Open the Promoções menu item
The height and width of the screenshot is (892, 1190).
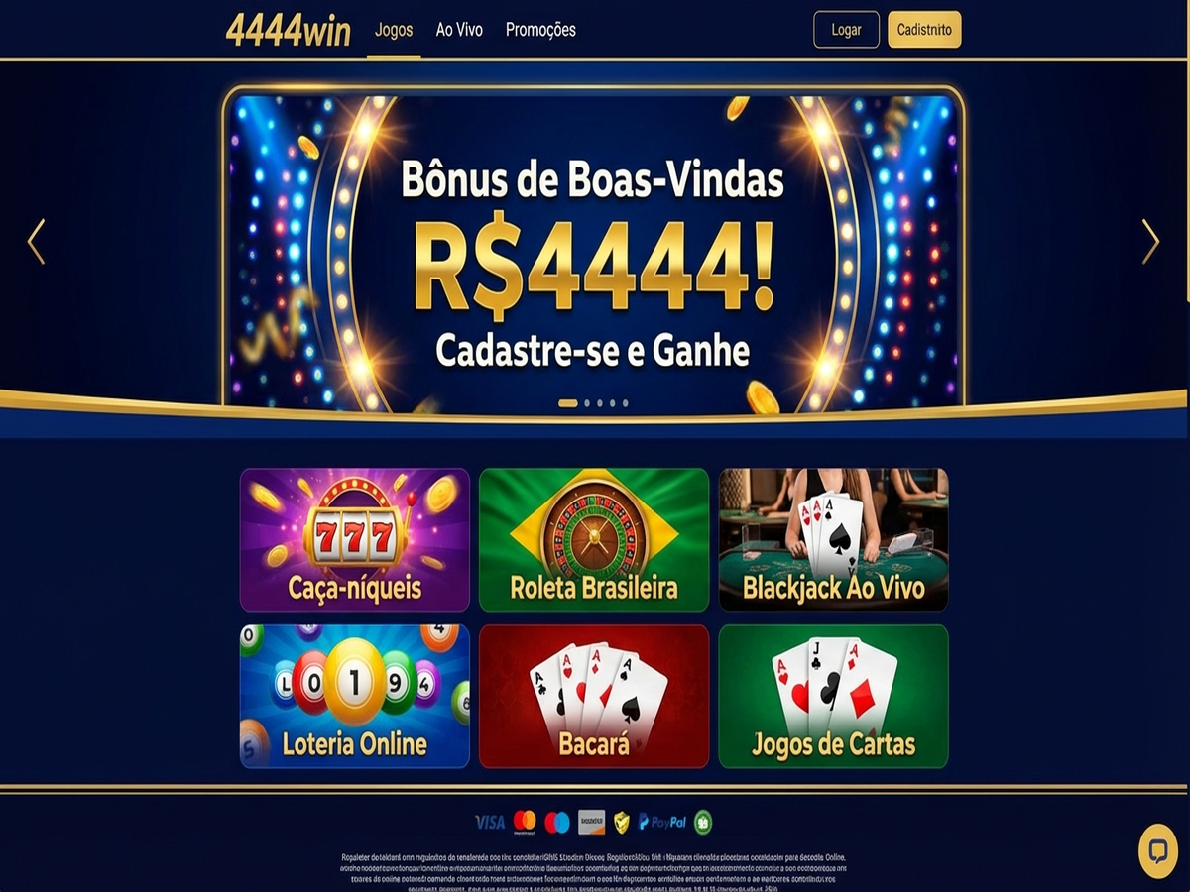pos(540,30)
